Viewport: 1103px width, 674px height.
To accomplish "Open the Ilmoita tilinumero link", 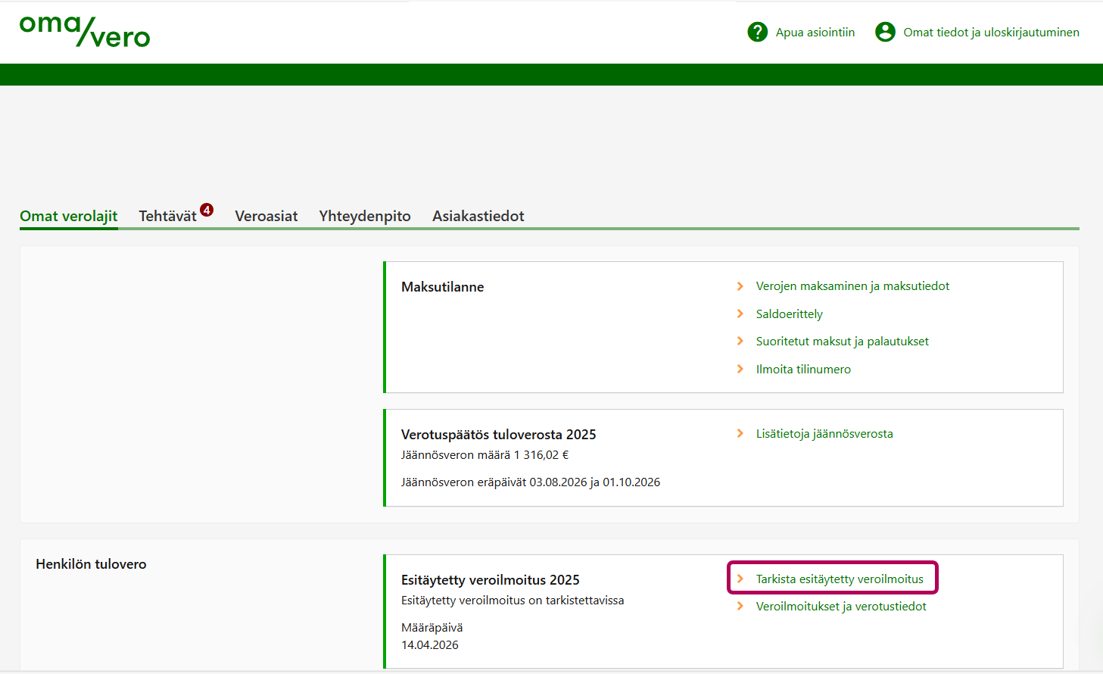I will [x=803, y=370].
